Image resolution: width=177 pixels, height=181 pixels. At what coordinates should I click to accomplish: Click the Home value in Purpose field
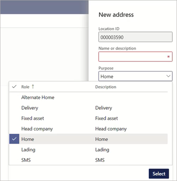click(x=107, y=76)
